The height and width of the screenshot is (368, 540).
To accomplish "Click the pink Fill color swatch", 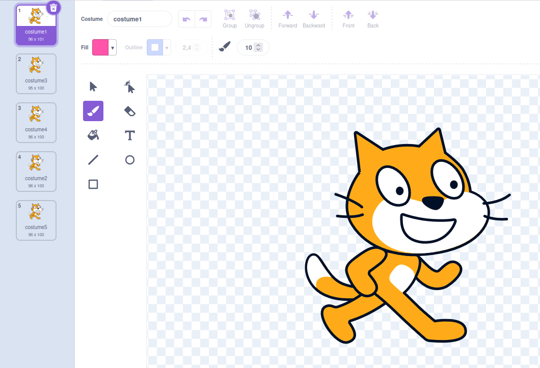I will click(x=100, y=47).
